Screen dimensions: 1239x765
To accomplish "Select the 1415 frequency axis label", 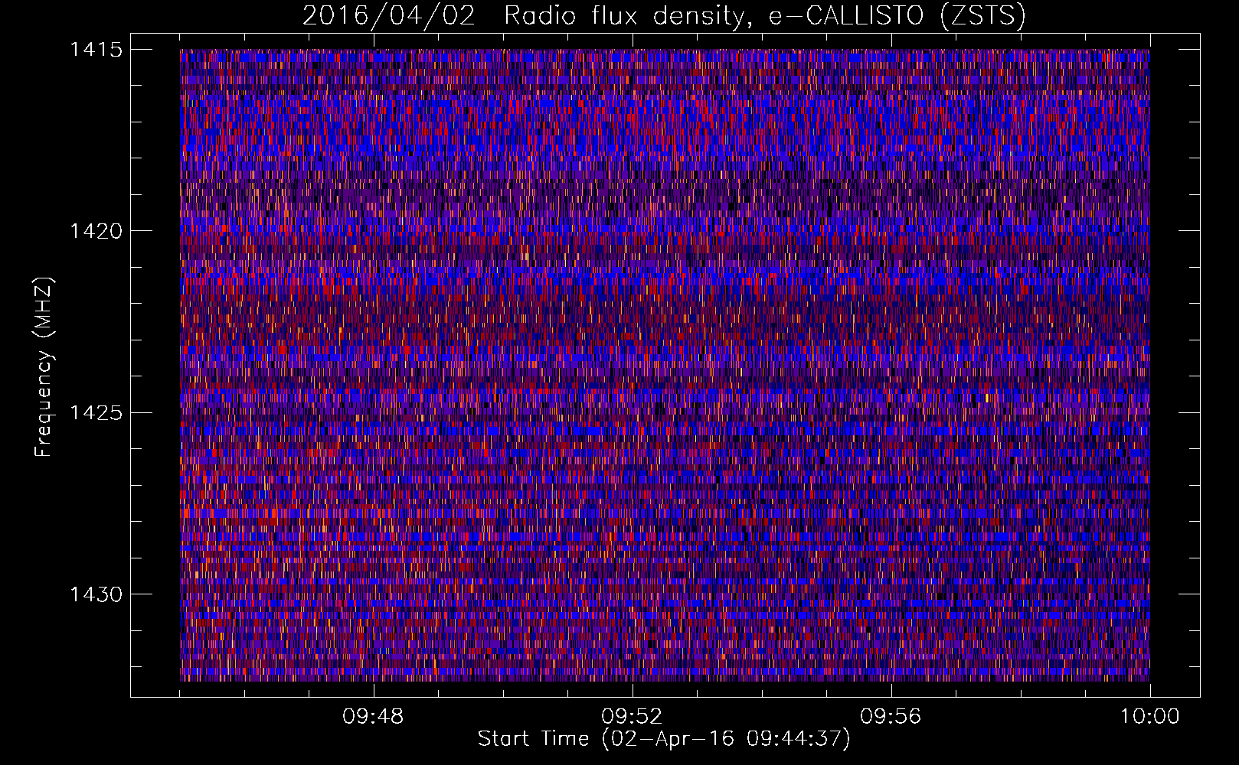I will pos(96,50).
